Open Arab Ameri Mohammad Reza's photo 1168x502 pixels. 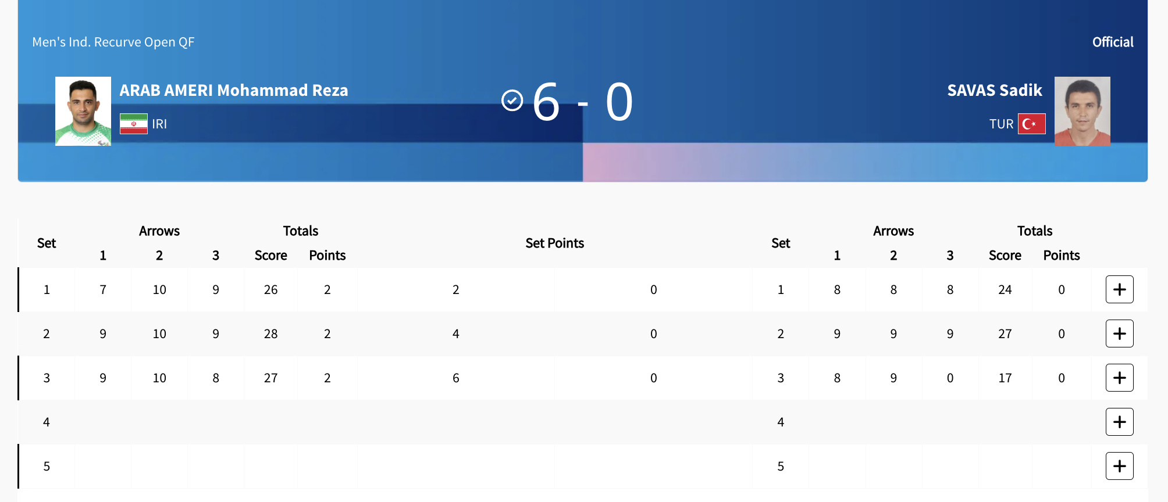[x=83, y=111]
